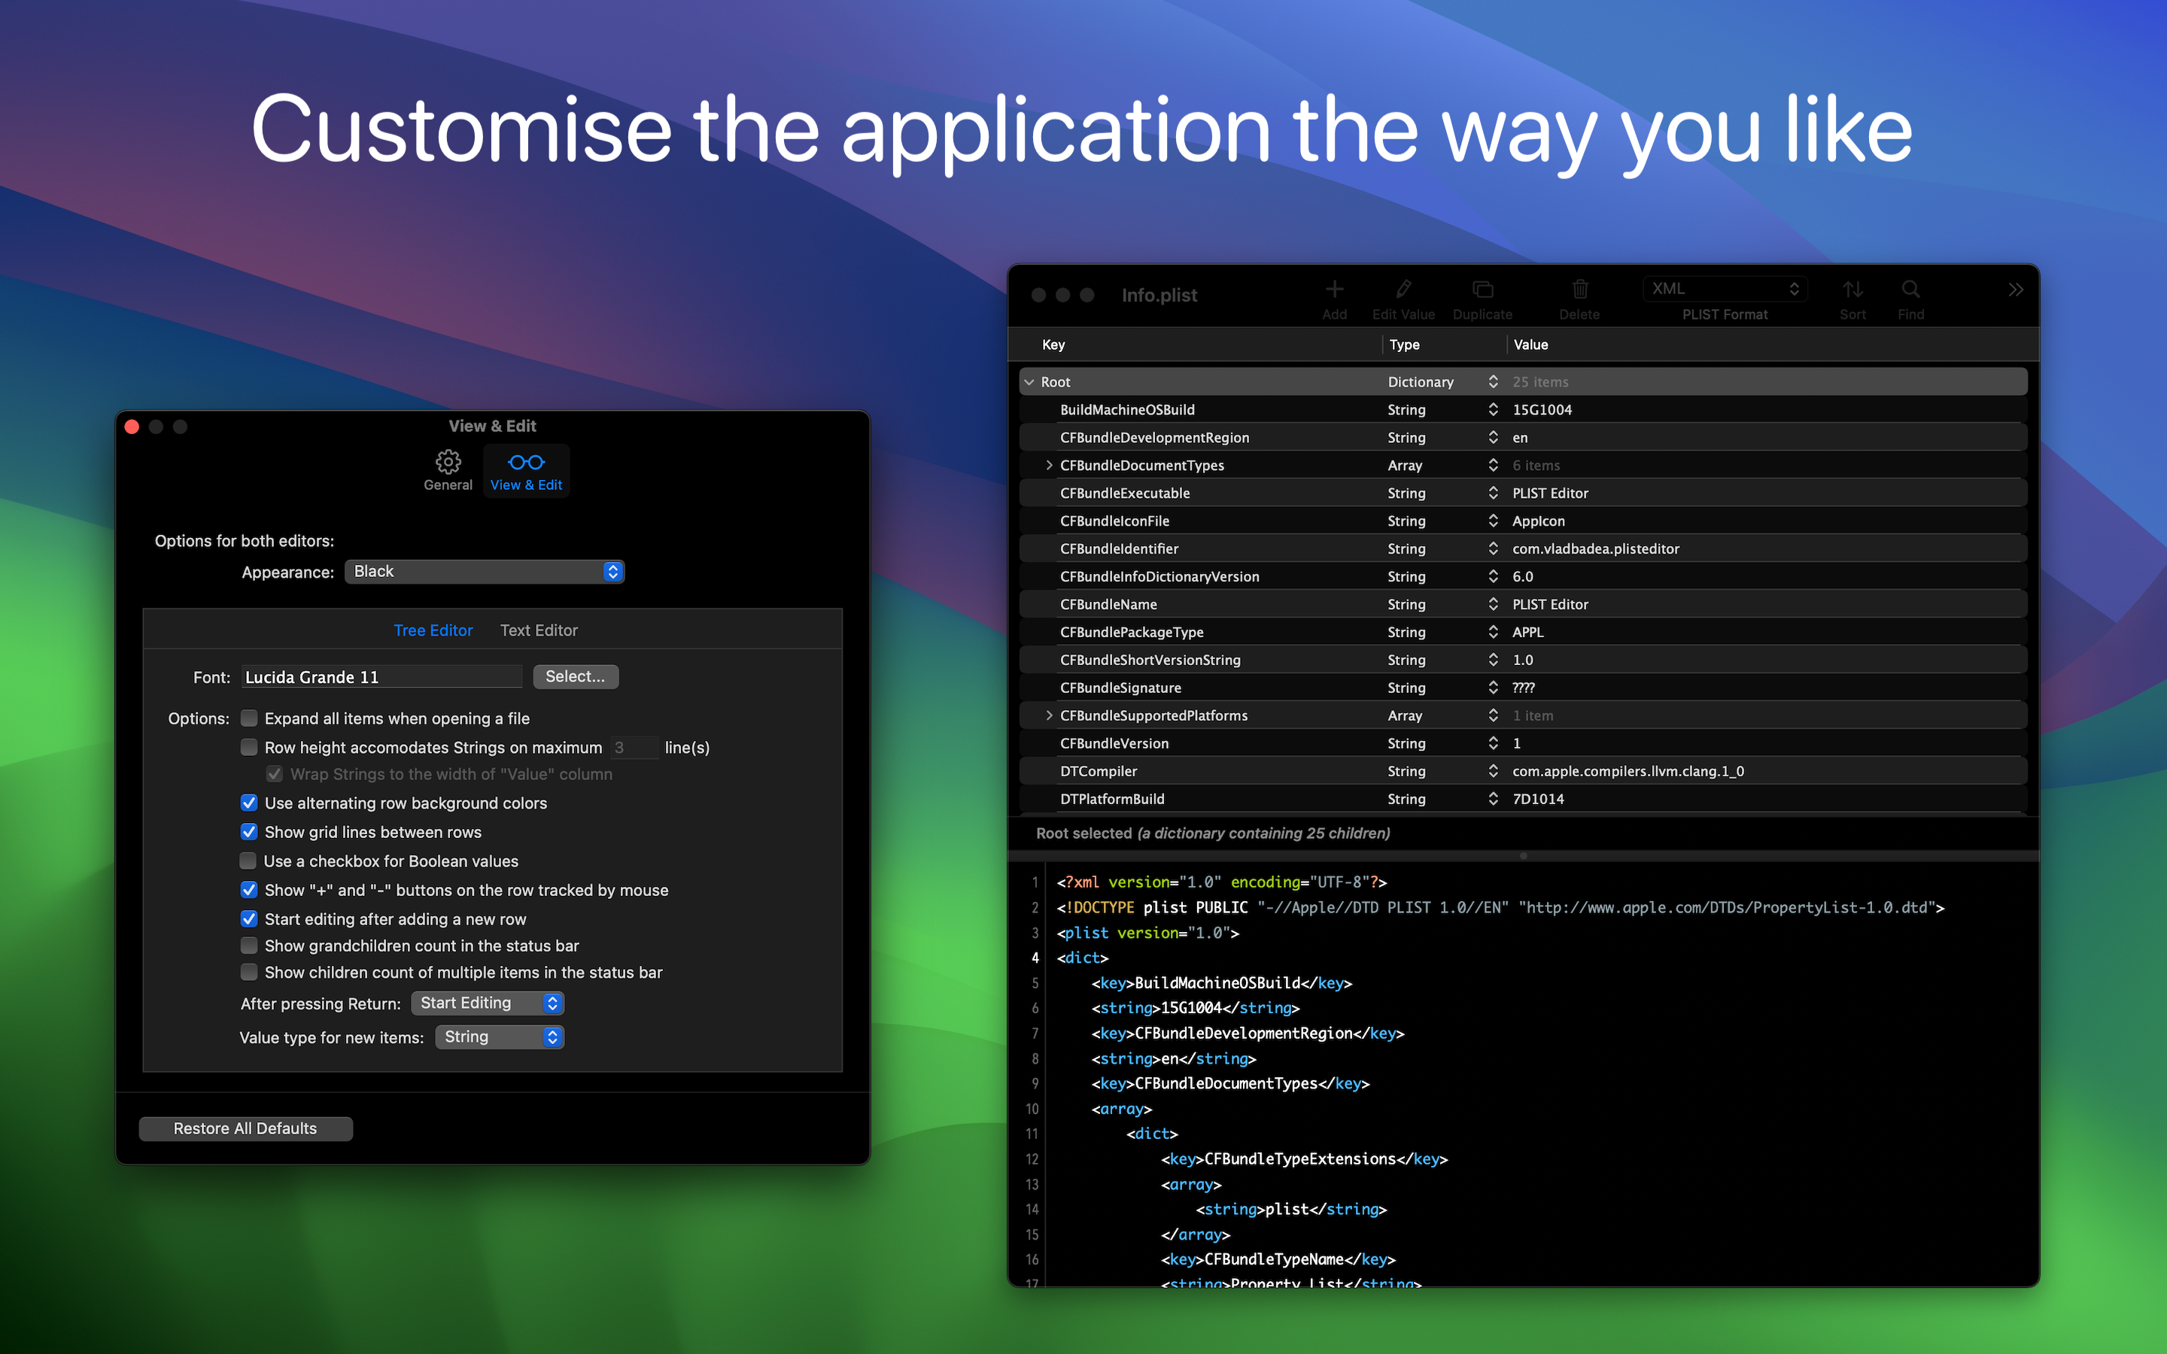2167x1354 pixels.
Task: Disable alternating row background colors
Action: 250,803
